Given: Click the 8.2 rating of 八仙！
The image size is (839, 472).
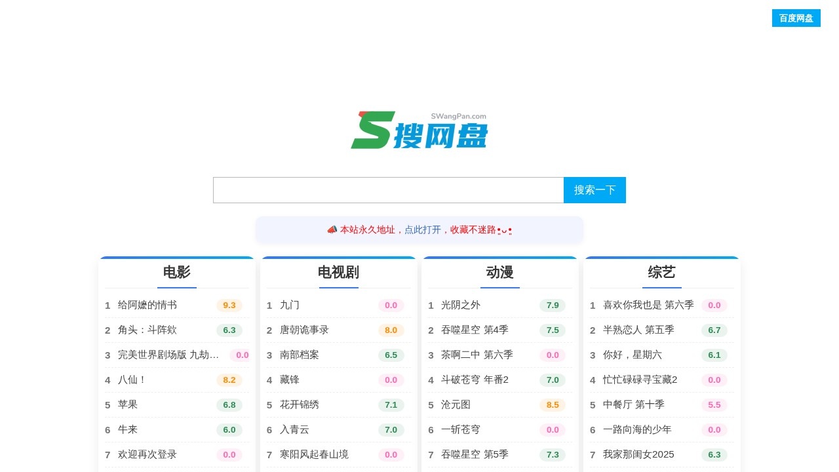Looking at the screenshot, I should [x=229, y=380].
